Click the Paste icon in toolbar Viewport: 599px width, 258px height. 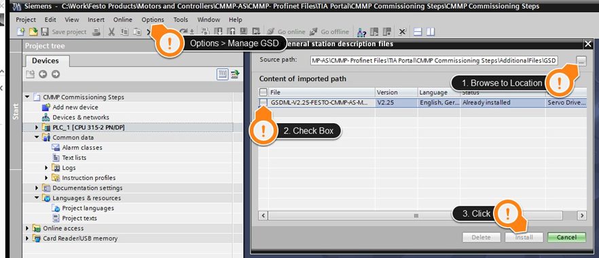point(137,32)
